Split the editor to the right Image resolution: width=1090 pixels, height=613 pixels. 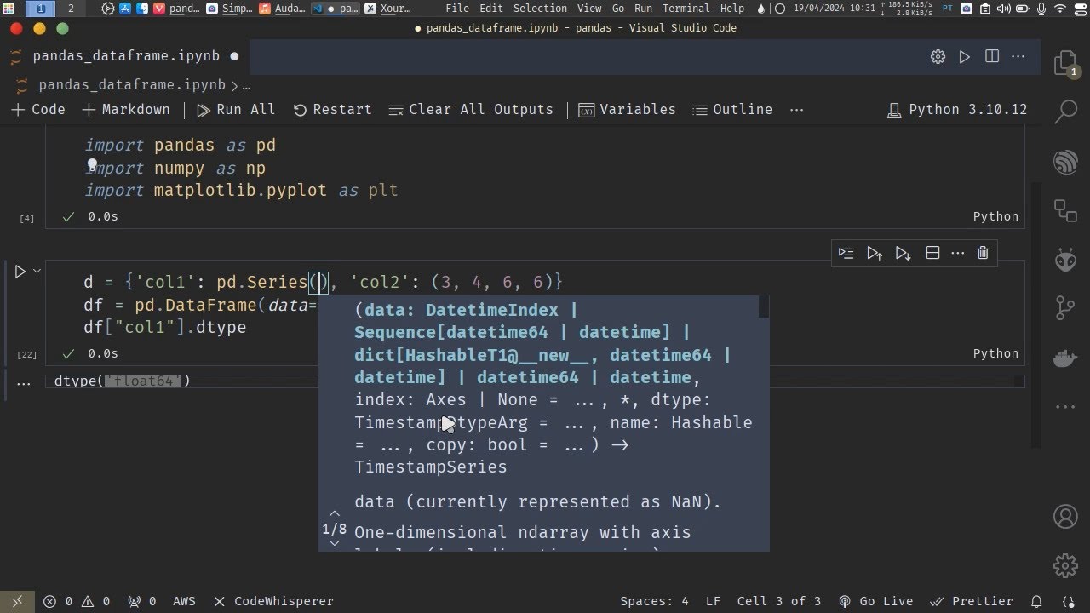[992, 56]
